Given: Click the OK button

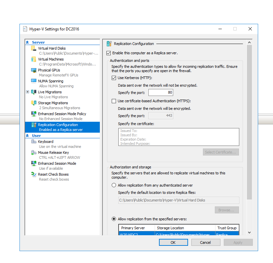Looking at the screenshot, I should point(174,242).
